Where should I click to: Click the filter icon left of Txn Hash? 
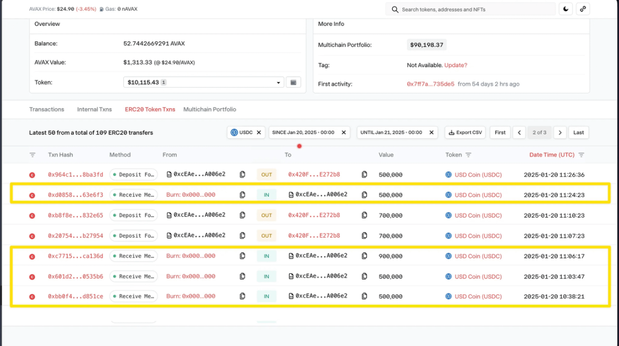33,155
